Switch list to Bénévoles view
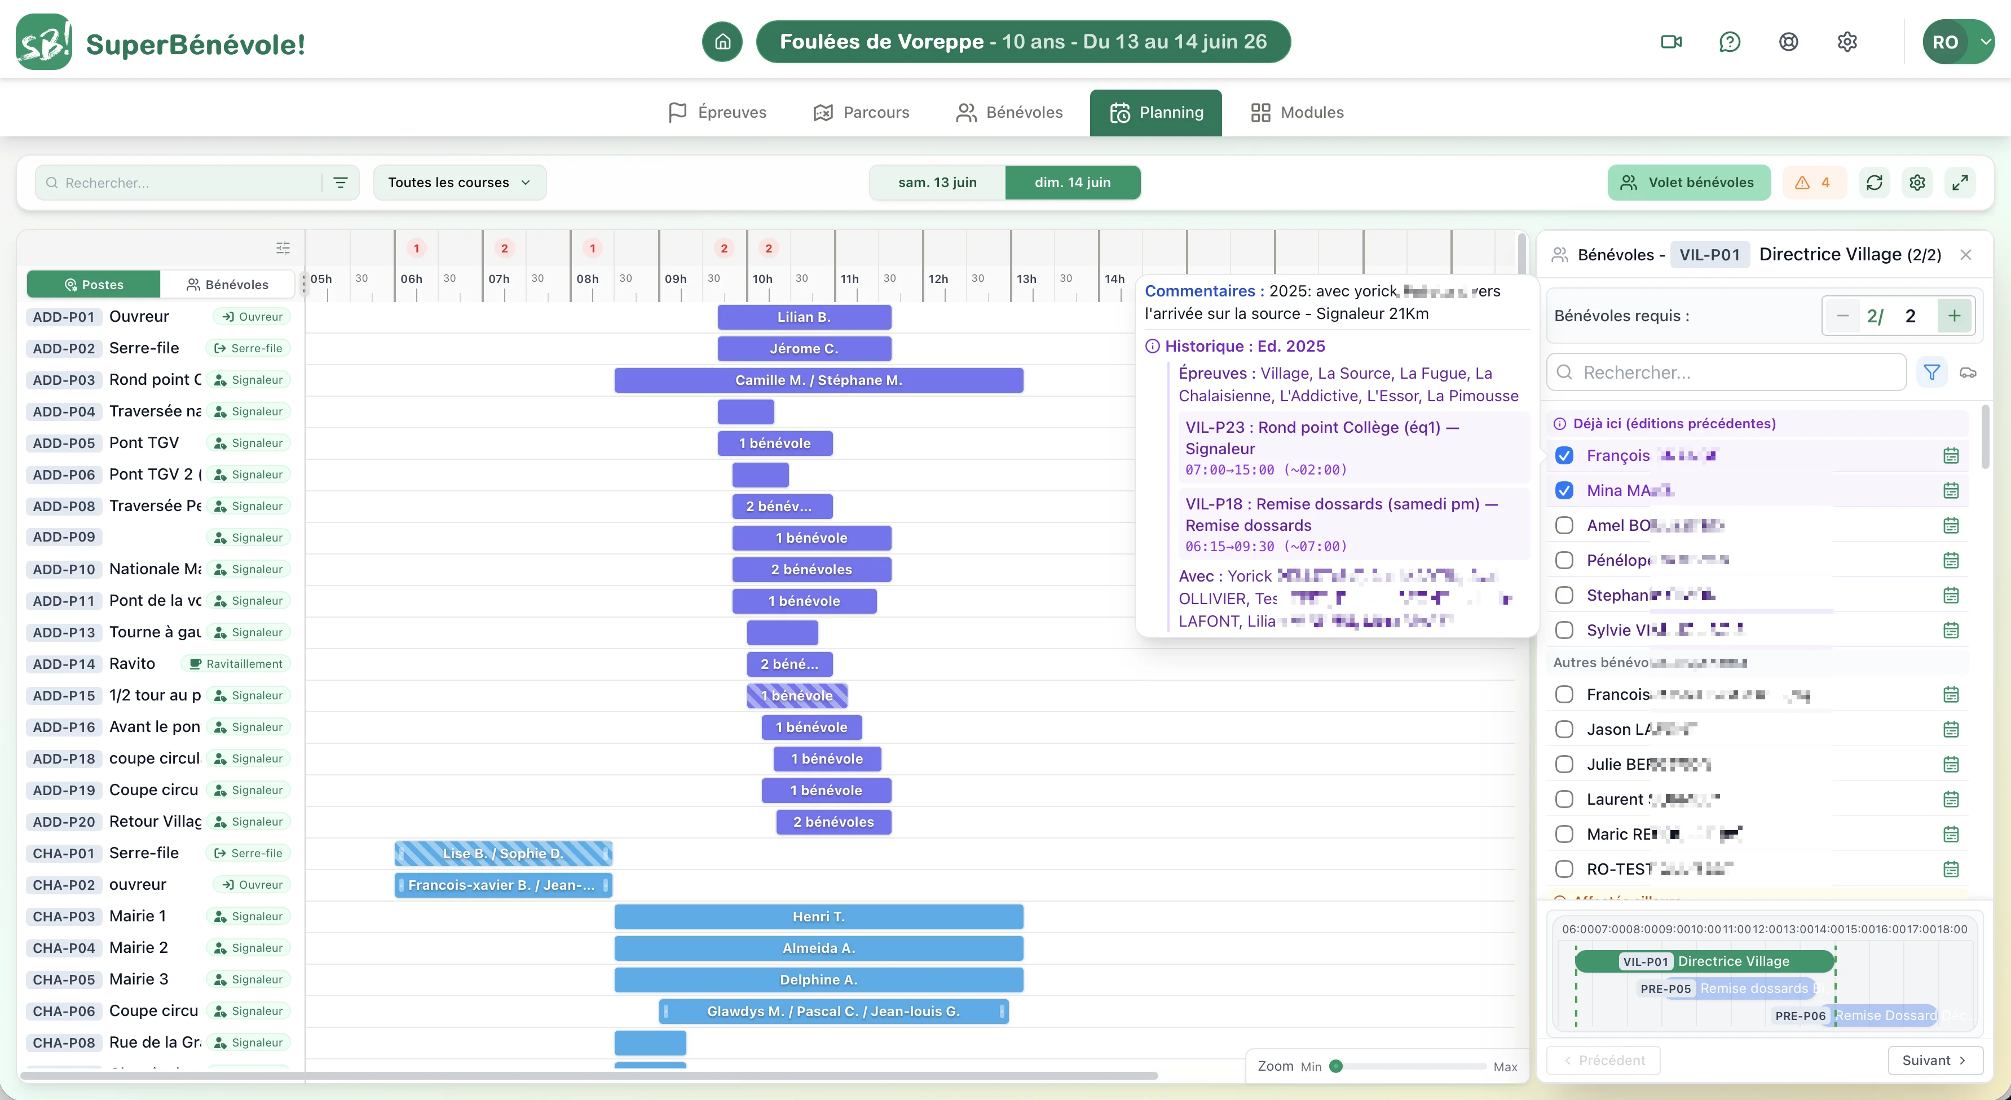 (x=227, y=285)
